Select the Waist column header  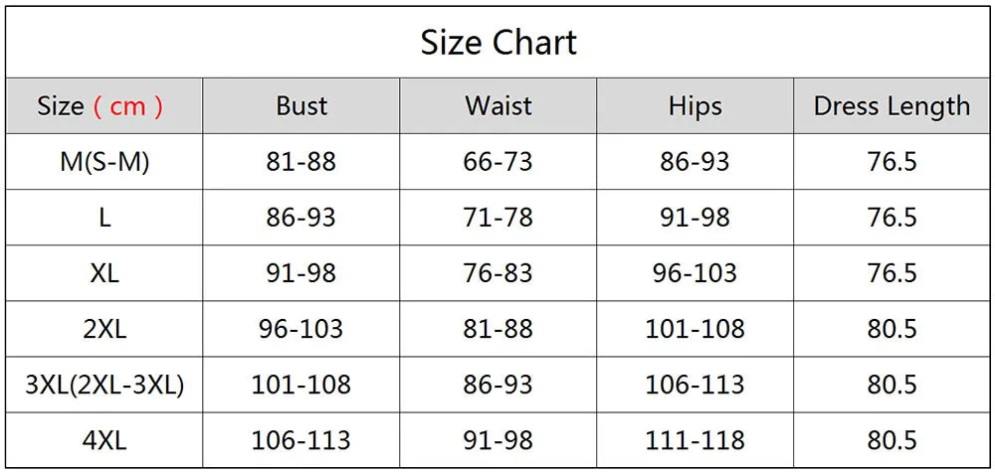tap(498, 106)
